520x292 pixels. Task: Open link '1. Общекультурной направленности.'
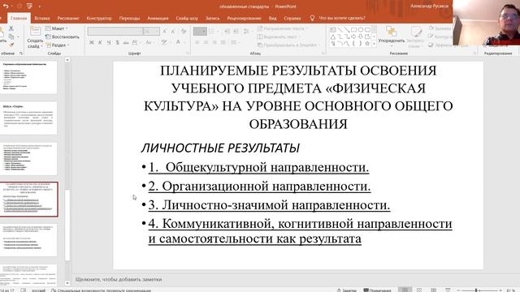(258, 167)
